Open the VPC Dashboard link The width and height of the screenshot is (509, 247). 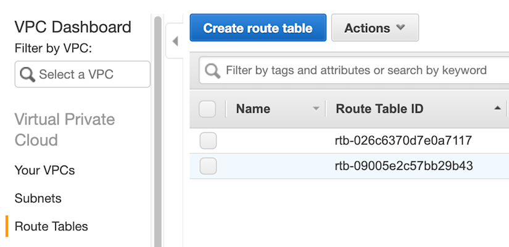click(73, 27)
